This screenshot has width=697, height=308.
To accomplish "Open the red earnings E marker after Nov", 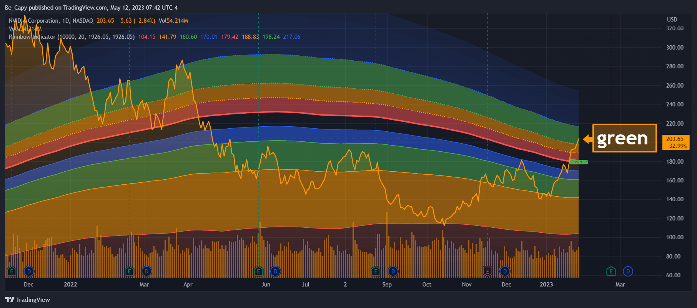I will [487, 272].
